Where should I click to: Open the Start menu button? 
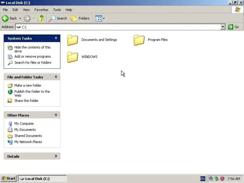(9, 178)
